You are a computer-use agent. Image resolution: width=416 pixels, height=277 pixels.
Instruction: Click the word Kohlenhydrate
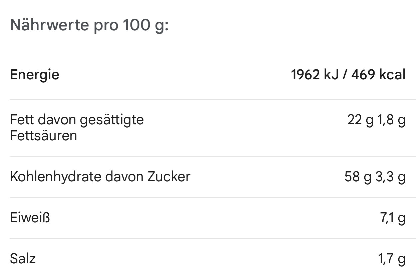(55, 177)
